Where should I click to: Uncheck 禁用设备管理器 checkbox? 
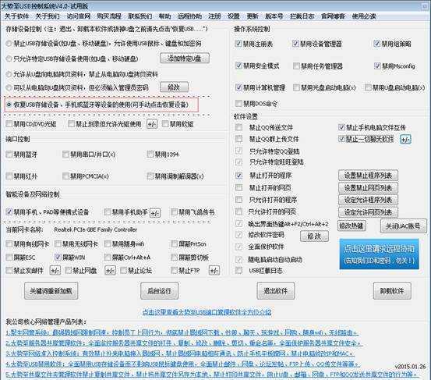click(295, 44)
